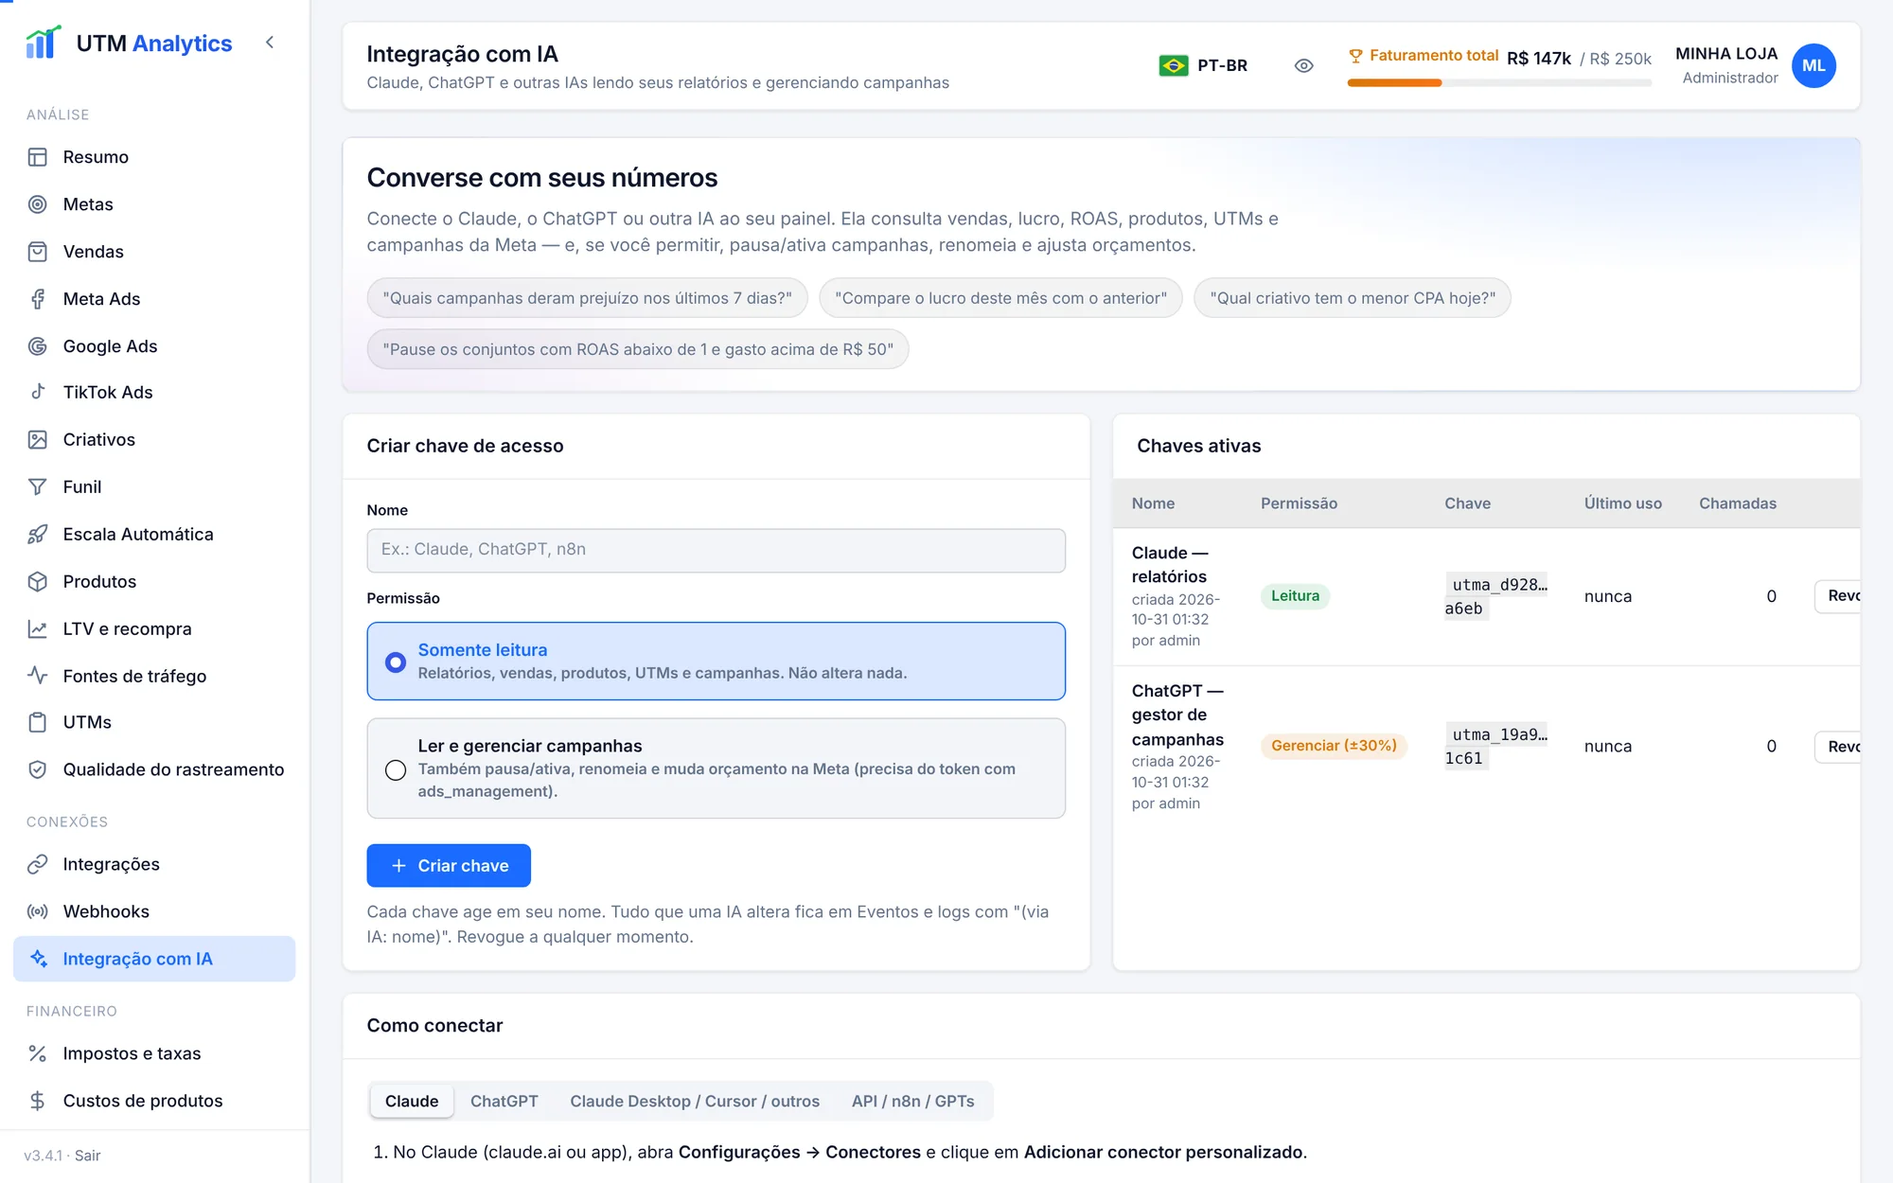The width and height of the screenshot is (1893, 1183).
Task: Open the ML user avatar menu
Action: tap(1813, 65)
